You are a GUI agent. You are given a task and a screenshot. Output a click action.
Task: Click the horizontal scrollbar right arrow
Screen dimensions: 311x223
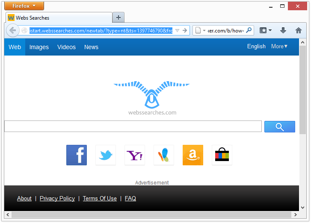(x=296, y=214)
